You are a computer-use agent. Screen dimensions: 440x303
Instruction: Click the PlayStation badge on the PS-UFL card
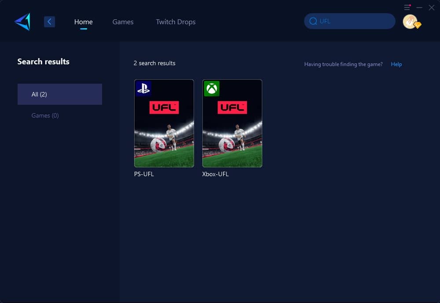tap(144, 89)
